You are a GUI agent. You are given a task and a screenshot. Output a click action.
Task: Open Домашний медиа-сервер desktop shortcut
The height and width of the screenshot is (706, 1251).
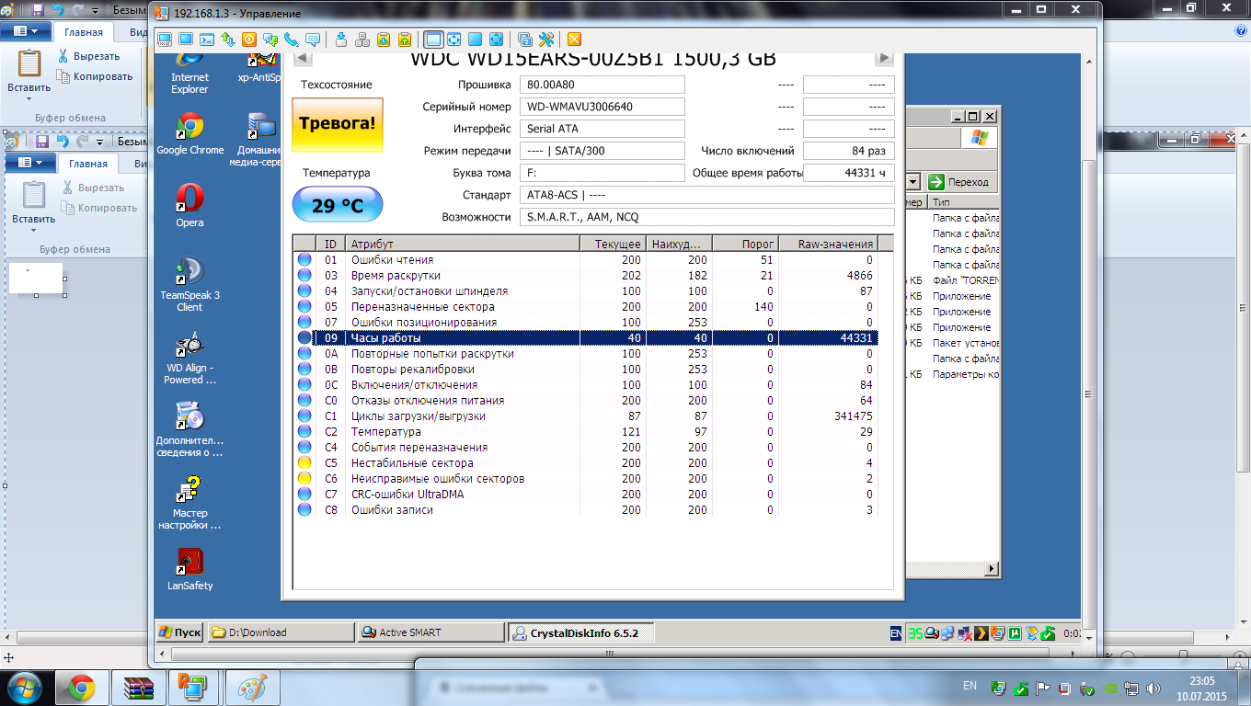pos(258,140)
